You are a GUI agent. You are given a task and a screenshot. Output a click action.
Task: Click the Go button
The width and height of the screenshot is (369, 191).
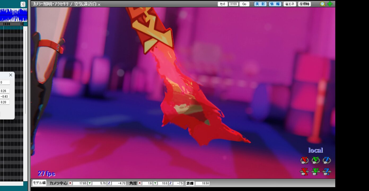[244, 4]
